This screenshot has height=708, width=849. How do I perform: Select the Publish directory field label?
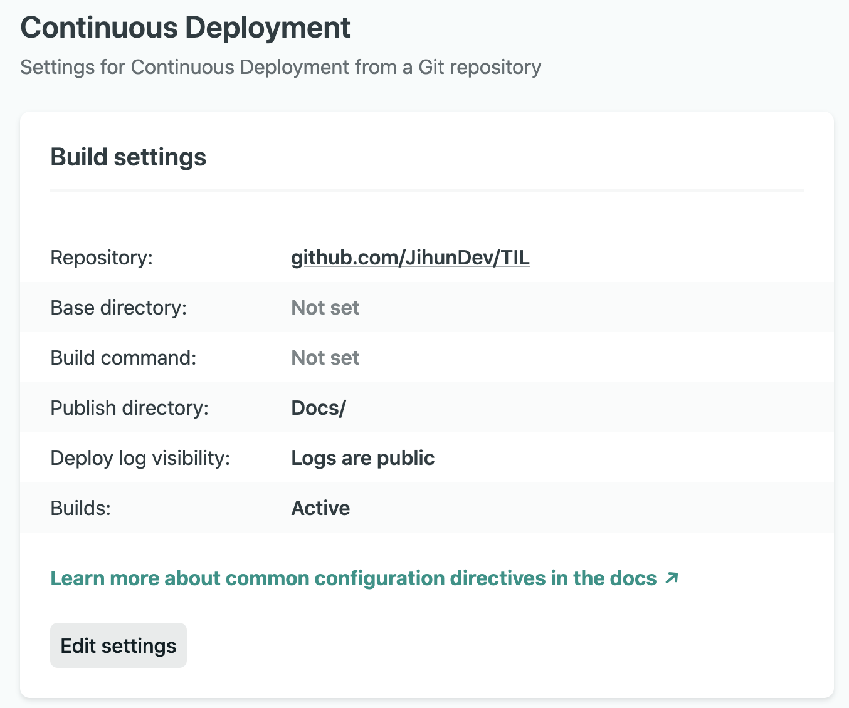click(x=129, y=408)
